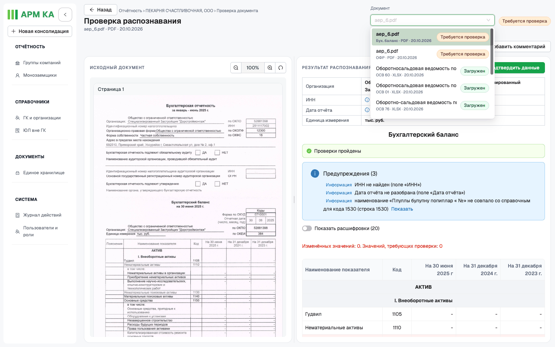Expand the Документ combo box arrow
This screenshot has height=347, width=555.
point(488,20)
